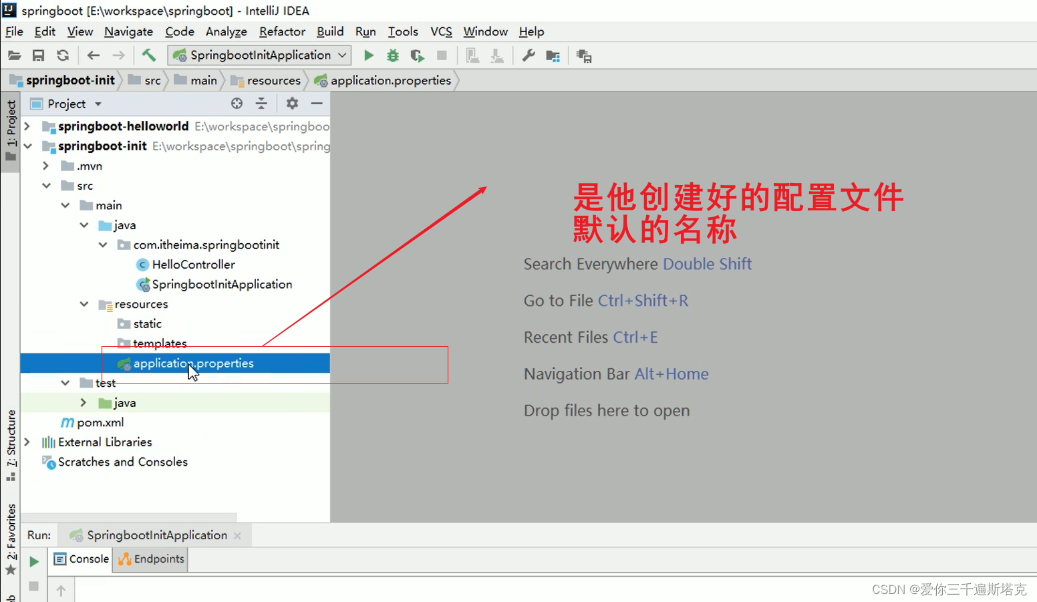Screen dimensions: 1037x602
Task: Collapse the src folder node
Action: pyautogui.click(x=45, y=185)
